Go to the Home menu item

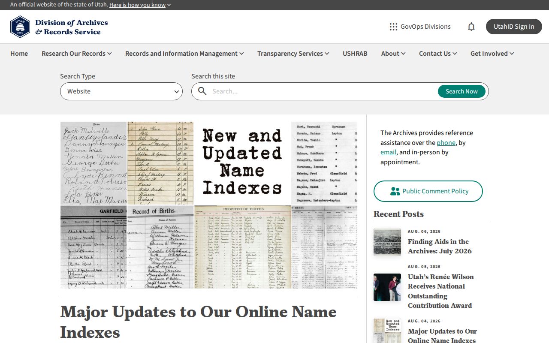(19, 54)
